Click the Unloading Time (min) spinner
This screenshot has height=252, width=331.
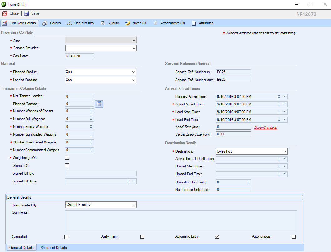point(248,182)
